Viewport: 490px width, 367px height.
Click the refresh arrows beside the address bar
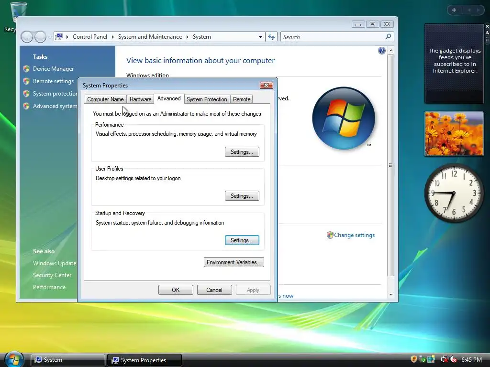pyautogui.click(x=271, y=37)
